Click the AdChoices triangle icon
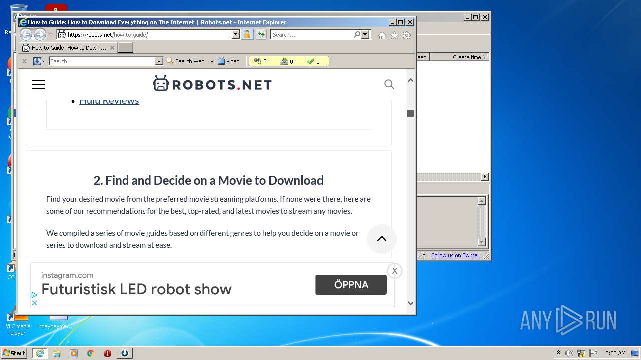Viewport: 641px width, 360px height. (x=34, y=295)
